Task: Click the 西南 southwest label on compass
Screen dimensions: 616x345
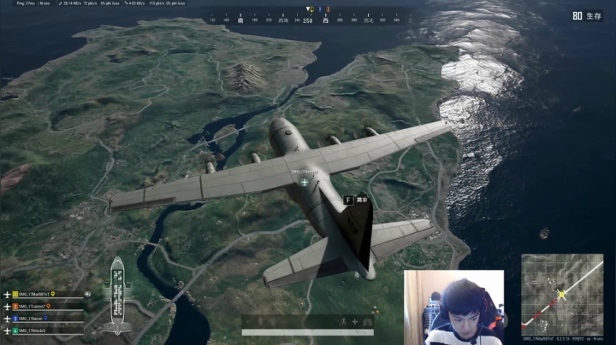Action: 283,20
